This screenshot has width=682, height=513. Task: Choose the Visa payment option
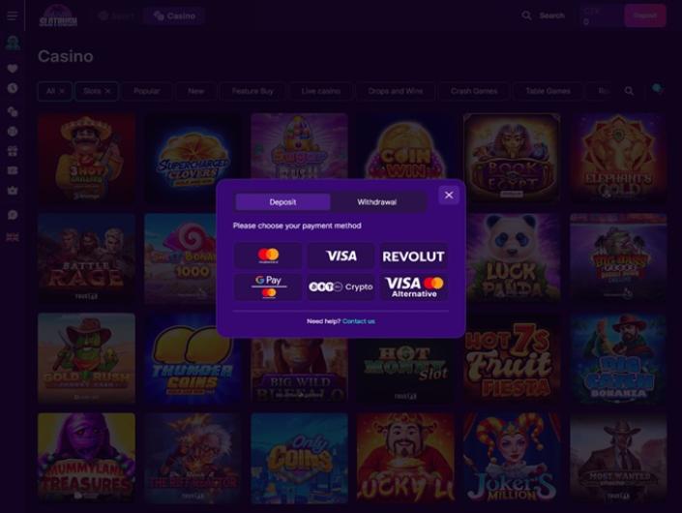click(341, 256)
